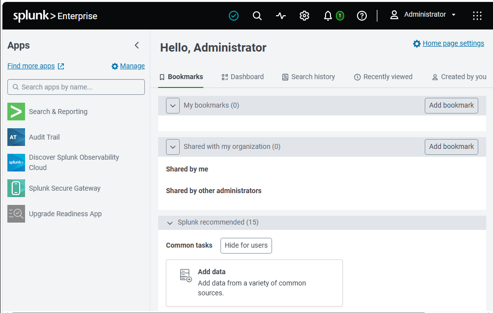This screenshot has width=493, height=313.
Task: Switch to the Search history tab
Action: [x=308, y=77]
